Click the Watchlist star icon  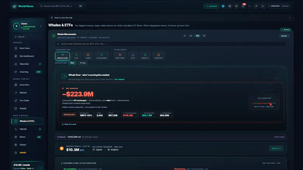[16, 64]
